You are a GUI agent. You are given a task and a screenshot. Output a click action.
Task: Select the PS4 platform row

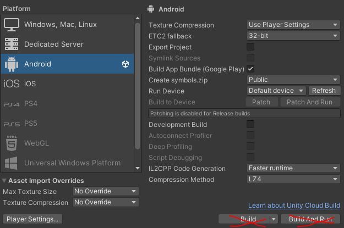tap(68, 104)
